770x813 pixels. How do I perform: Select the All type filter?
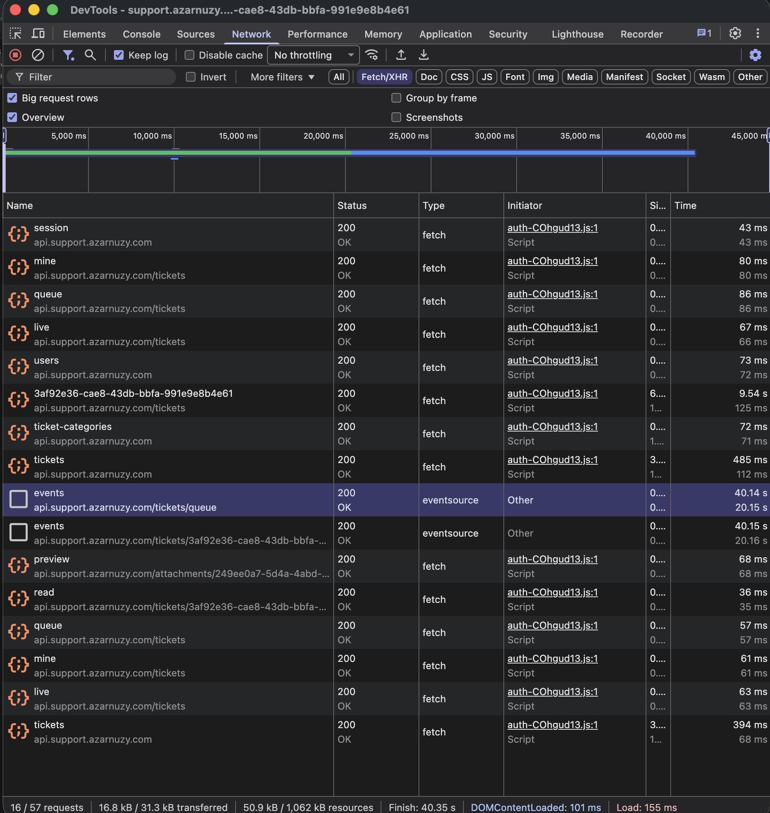pyautogui.click(x=338, y=77)
